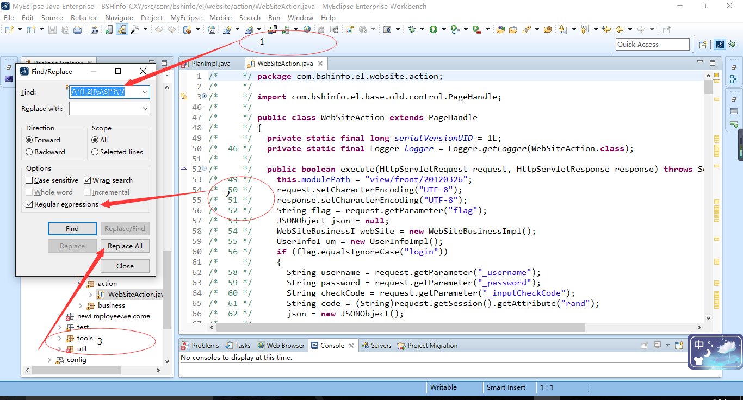Uncheck the Regular expressions checkbox
This screenshot has width=743, height=400.
tap(29, 204)
